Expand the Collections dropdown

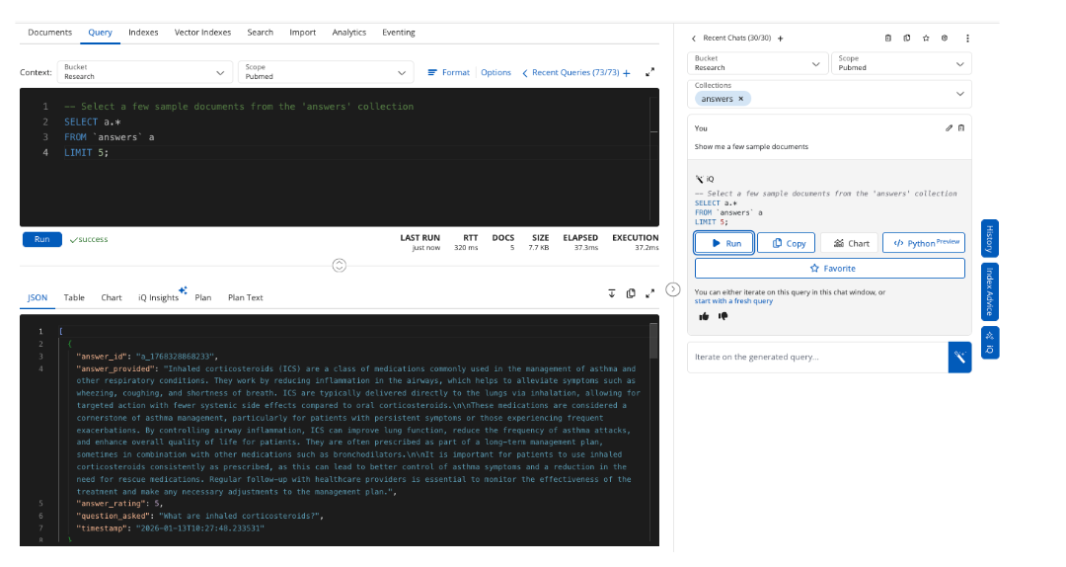[959, 94]
